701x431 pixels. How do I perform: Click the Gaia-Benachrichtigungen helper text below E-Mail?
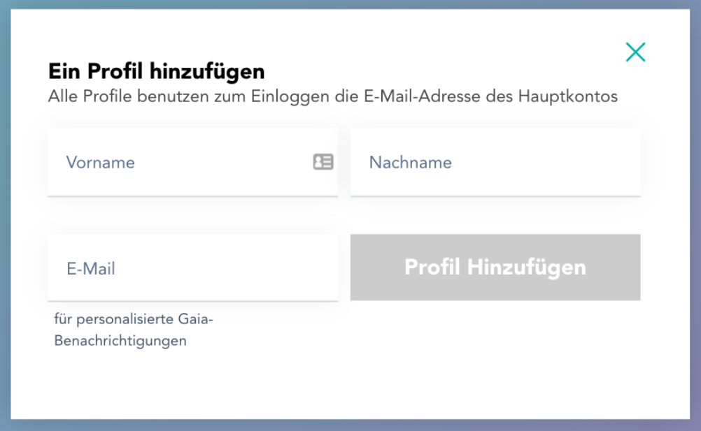coord(134,330)
